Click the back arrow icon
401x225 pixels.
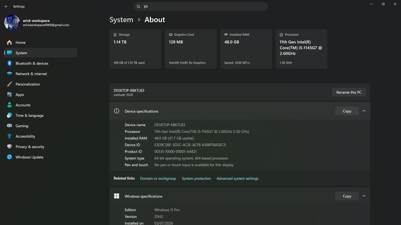pyautogui.click(x=6, y=6)
